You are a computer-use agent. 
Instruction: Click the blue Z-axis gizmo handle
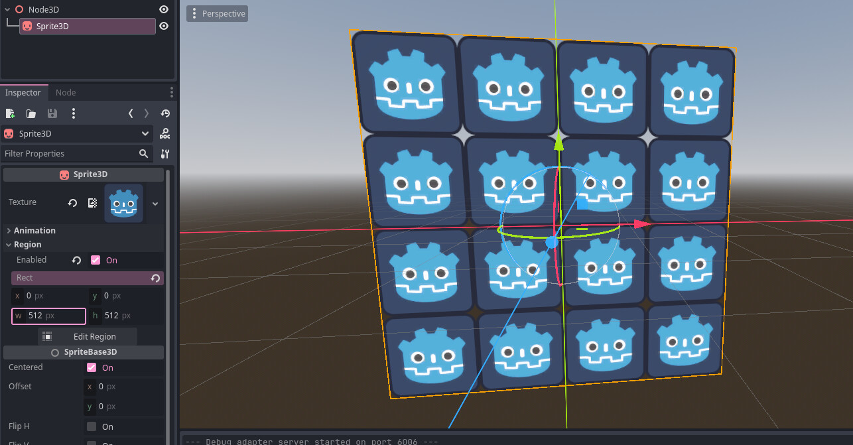point(552,243)
